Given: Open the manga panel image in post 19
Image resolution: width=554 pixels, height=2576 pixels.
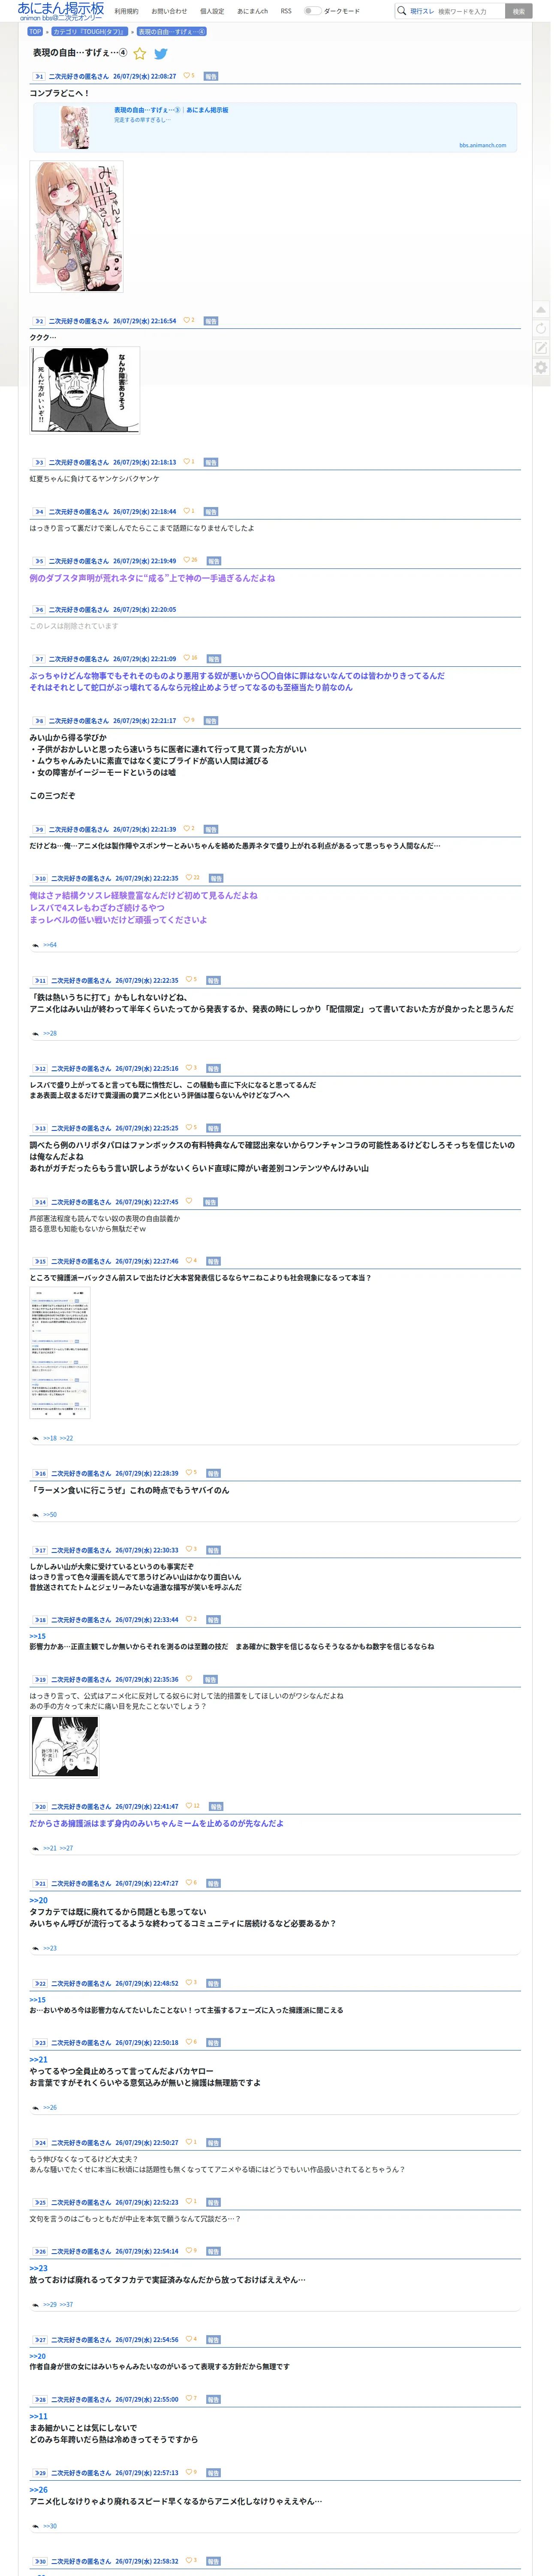Looking at the screenshot, I should (64, 1748).
